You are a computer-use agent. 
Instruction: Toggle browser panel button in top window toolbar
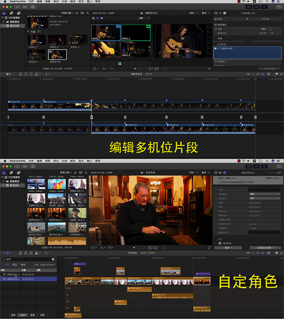(249, 7)
